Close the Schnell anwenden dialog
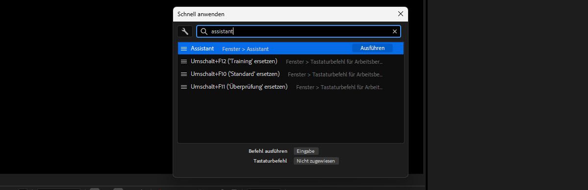This screenshot has height=190, width=588. click(x=401, y=14)
